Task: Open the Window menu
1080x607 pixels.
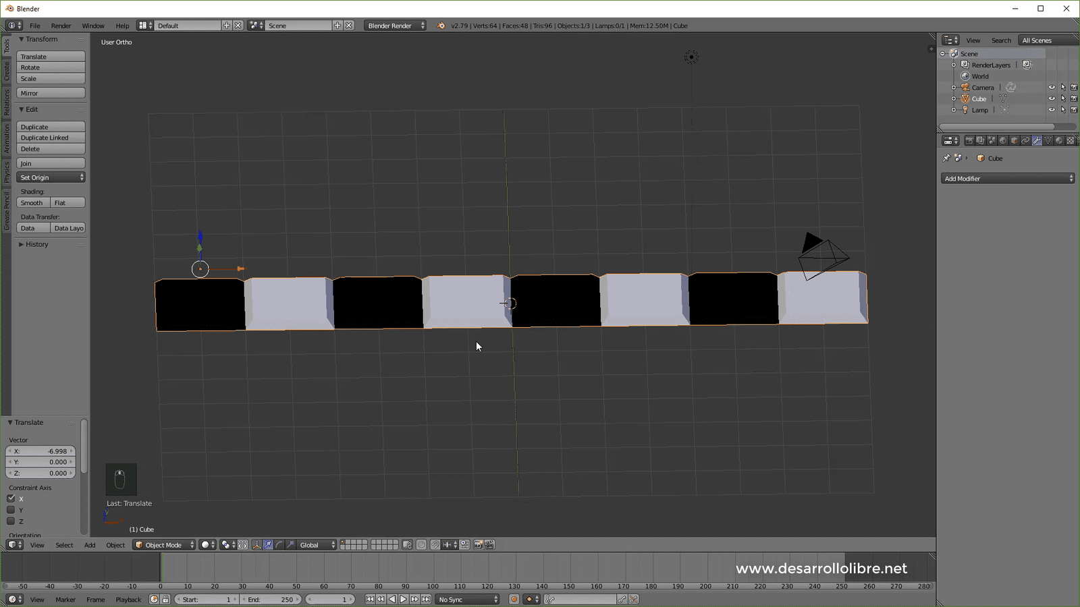Action: click(93, 26)
